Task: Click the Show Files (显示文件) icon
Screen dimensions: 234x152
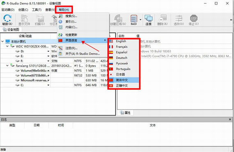Action: [x=24, y=20]
